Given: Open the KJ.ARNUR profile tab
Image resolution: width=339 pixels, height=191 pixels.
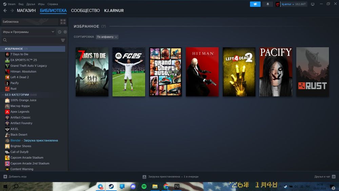Looking at the screenshot, I should [114, 11].
